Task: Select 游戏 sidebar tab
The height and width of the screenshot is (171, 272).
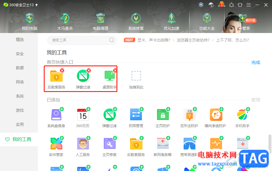Action: tap(20, 110)
